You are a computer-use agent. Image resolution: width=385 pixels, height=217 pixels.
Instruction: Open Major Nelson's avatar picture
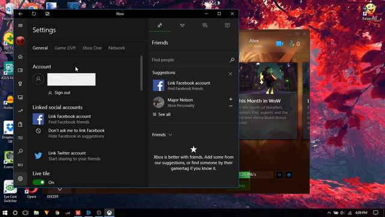tap(159, 102)
